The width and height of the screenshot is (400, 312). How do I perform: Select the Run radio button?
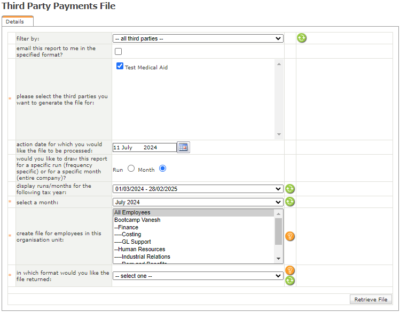coord(131,169)
